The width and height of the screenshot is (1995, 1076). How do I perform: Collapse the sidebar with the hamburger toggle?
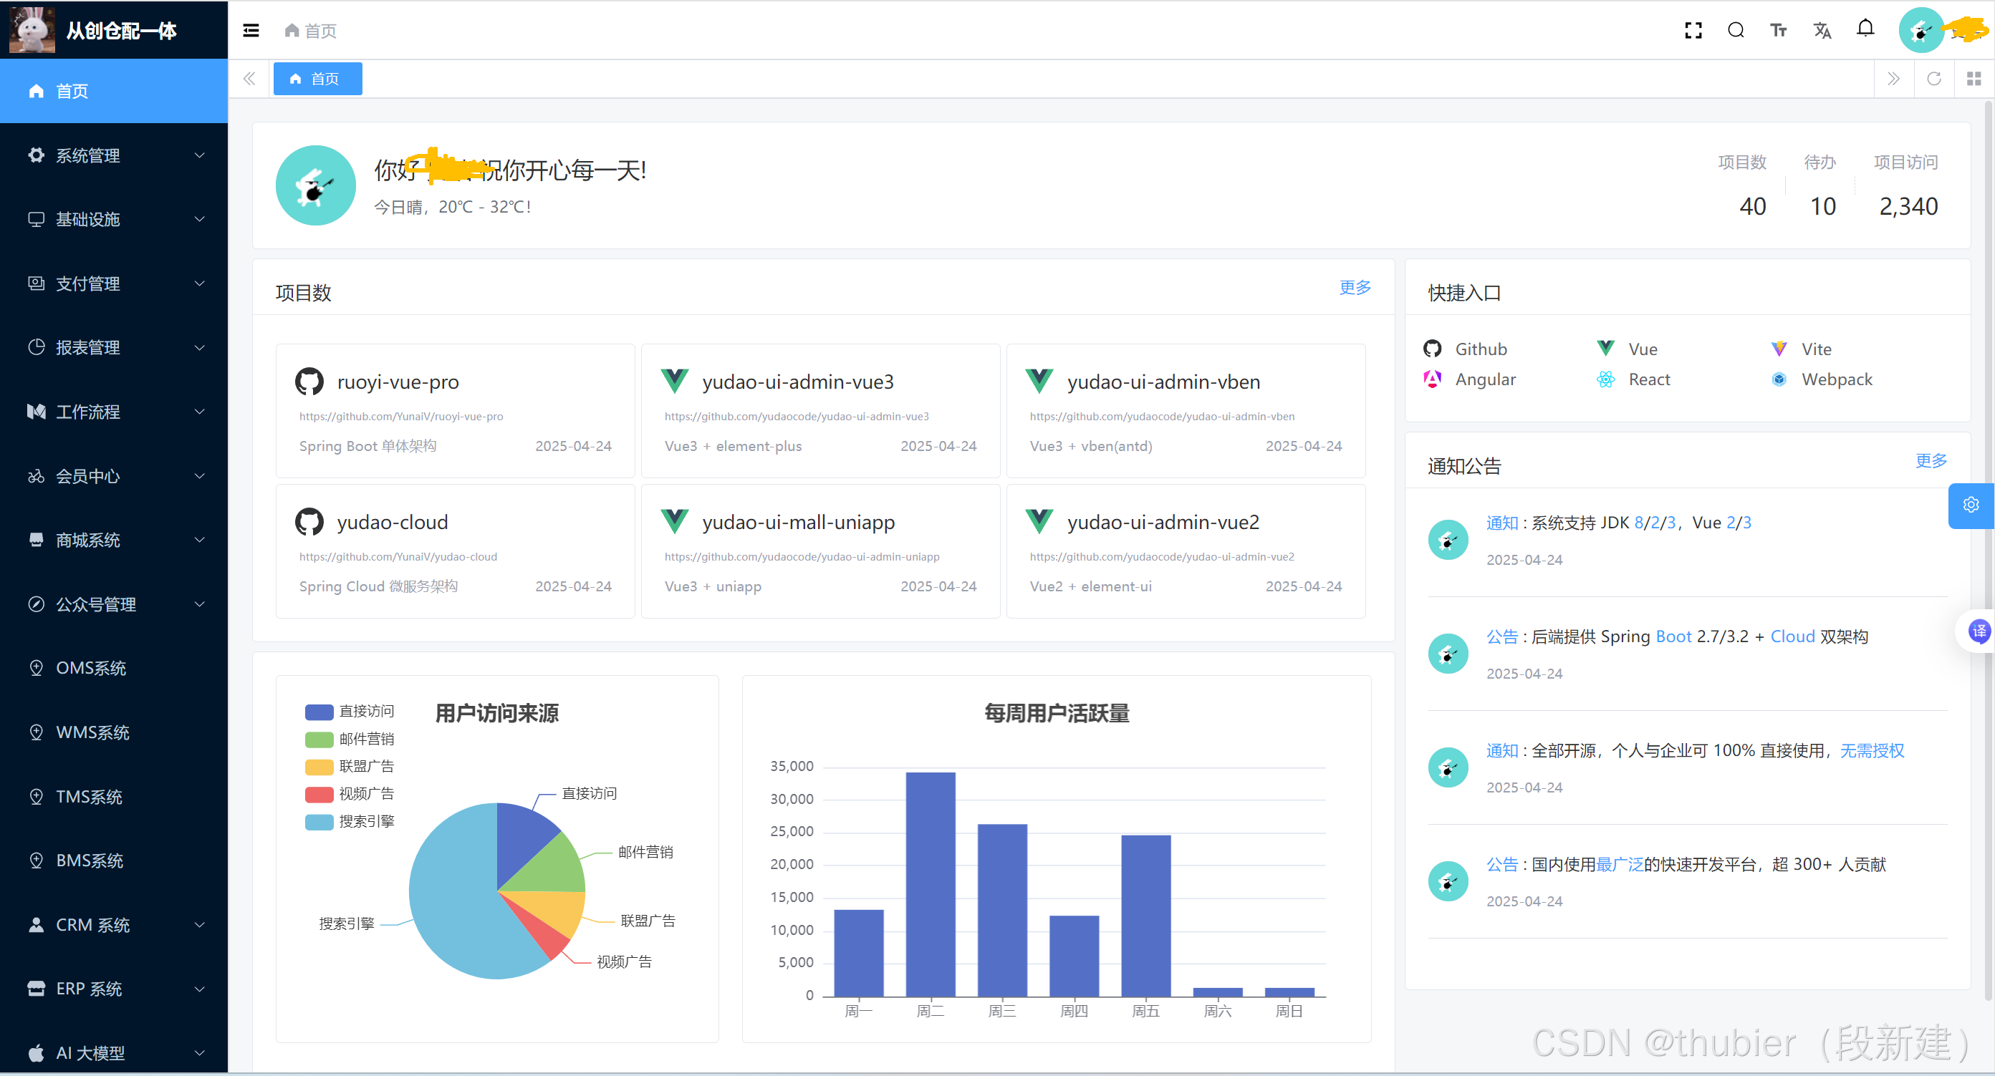250,30
